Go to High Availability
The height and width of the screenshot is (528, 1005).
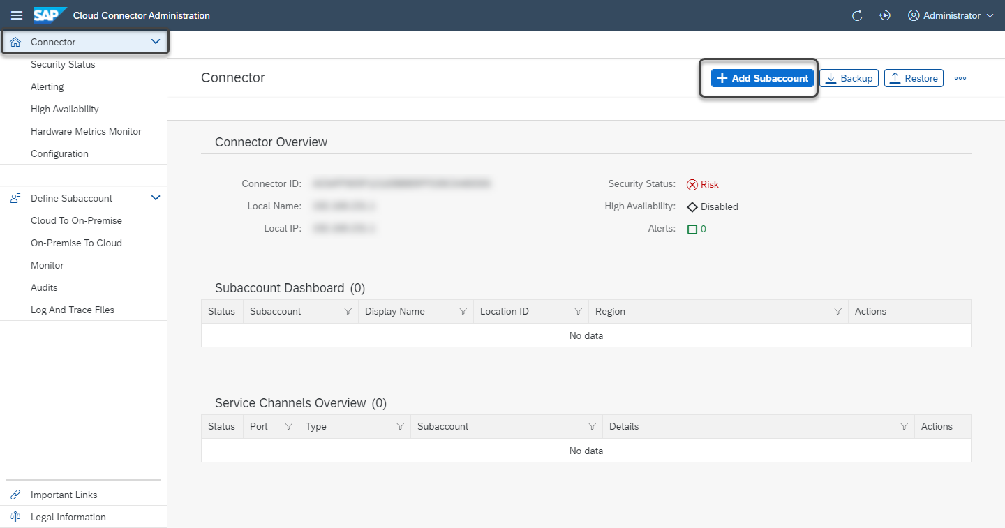coord(65,109)
